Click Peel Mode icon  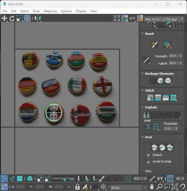point(162,148)
